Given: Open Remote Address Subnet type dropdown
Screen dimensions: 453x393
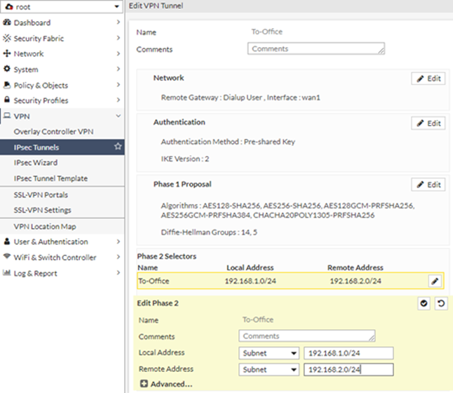Looking at the screenshot, I should 269,370.
